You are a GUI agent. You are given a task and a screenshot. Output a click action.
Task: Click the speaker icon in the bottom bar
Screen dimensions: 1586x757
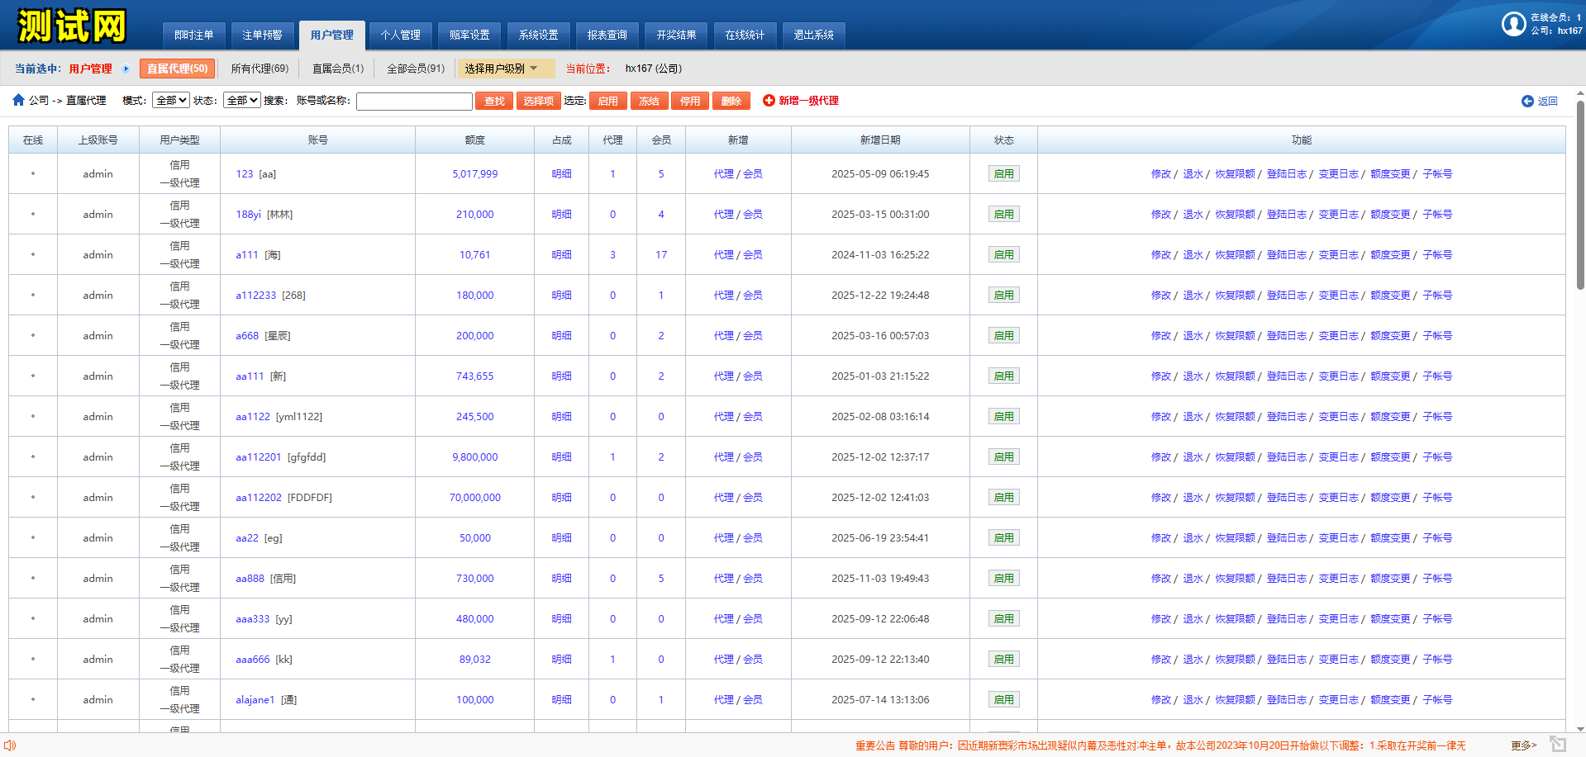[10, 745]
